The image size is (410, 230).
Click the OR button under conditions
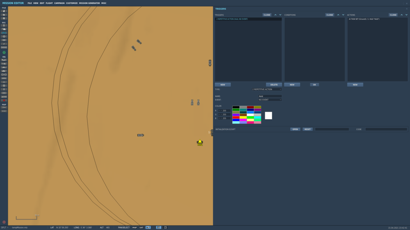click(x=314, y=85)
